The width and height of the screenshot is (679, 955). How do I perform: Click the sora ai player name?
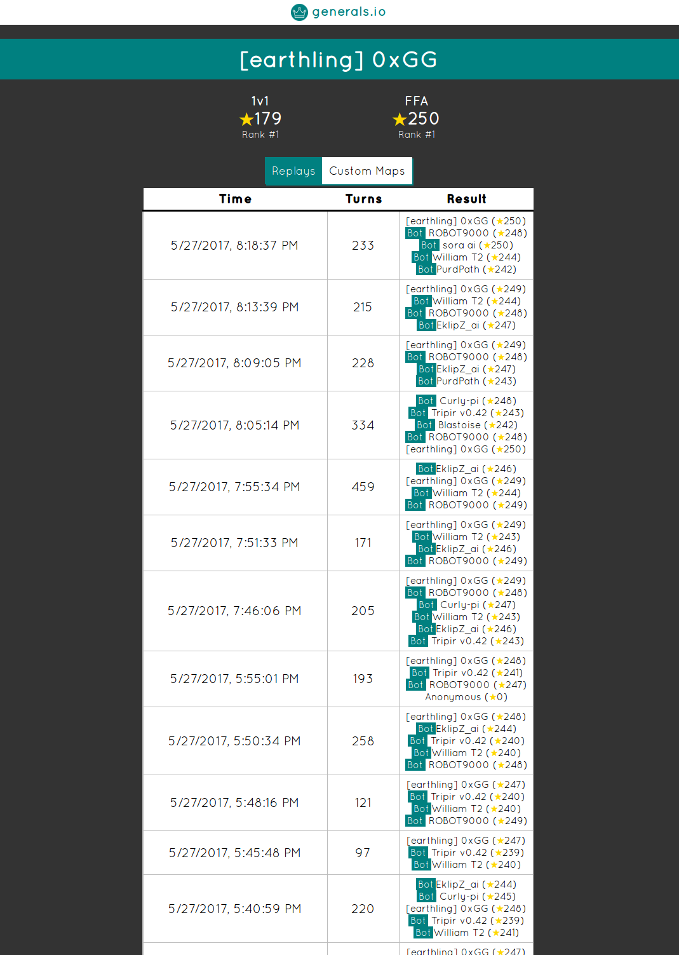(459, 245)
